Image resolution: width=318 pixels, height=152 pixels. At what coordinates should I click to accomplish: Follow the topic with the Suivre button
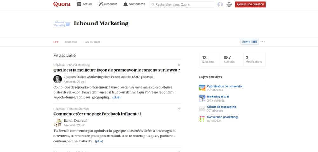250,42
